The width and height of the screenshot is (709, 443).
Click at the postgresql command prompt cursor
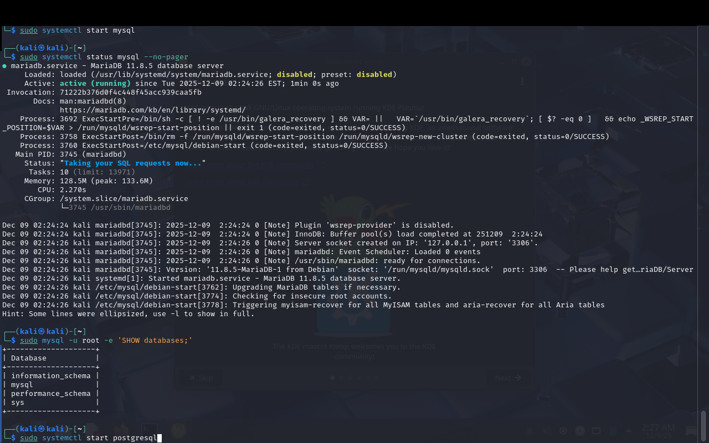click(x=160, y=438)
